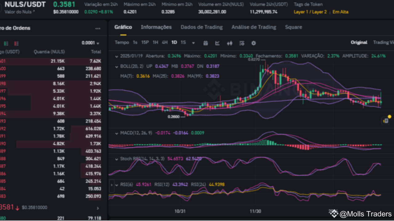This screenshot has width=394, height=221.
Task: Select the 4H time interval
Action: [165, 43]
